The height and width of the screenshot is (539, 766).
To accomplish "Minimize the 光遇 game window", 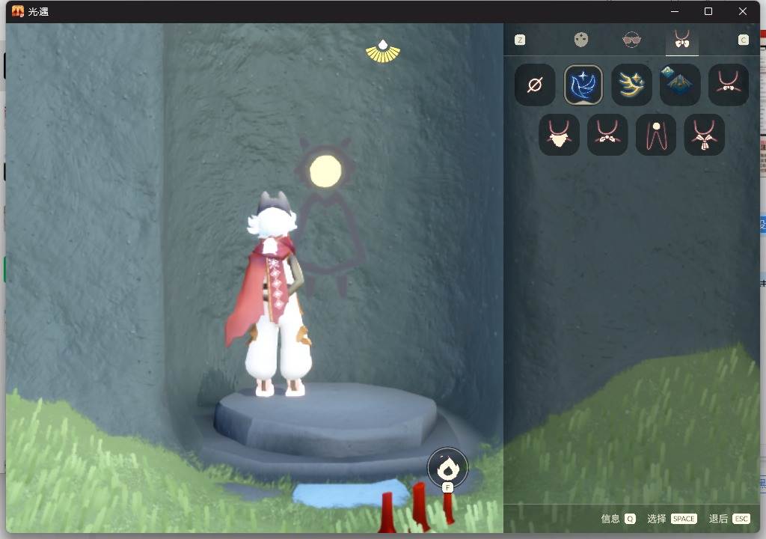I will click(675, 11).
